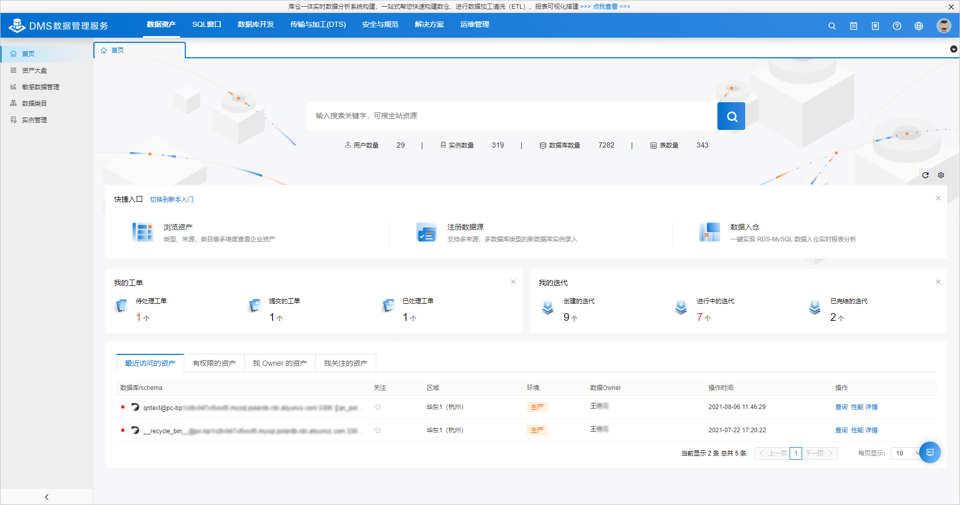Switch to the 我 Owner 的资产 tab
Image resolution: width=960 pixels, height=505 pixels.
click(x=280, y=363)
